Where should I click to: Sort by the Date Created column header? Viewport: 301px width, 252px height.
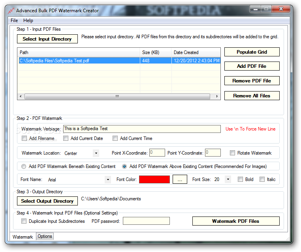tap(196, 52)
